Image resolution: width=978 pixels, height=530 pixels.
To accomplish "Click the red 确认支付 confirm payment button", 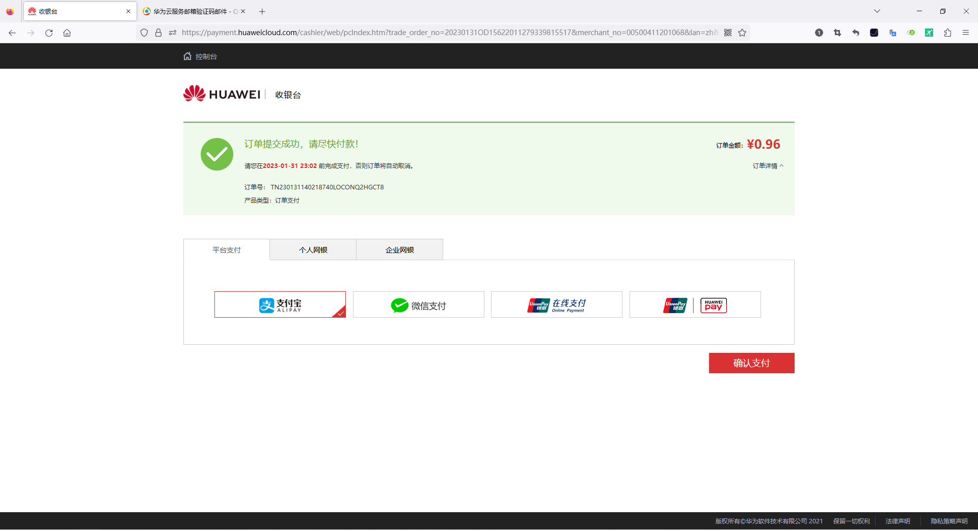I will (x=752, y=363).
